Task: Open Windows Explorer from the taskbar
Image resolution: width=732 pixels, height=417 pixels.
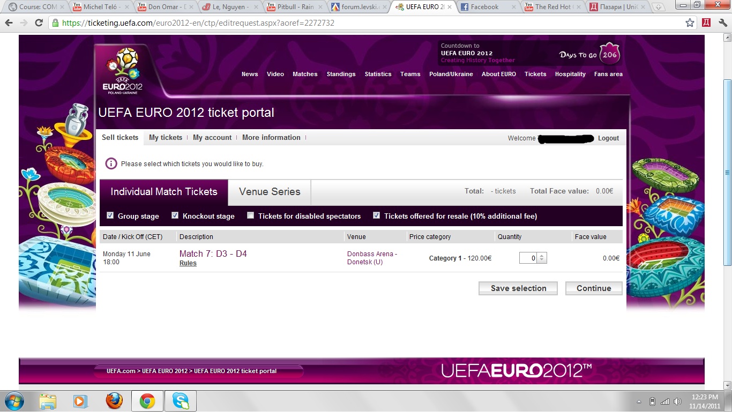Action: tap(48, 401)
